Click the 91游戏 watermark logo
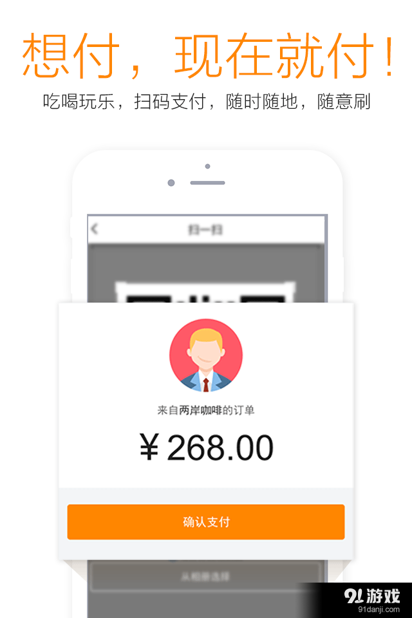The image size is (412, 618). pyautogui.click(x=371, y=595)
